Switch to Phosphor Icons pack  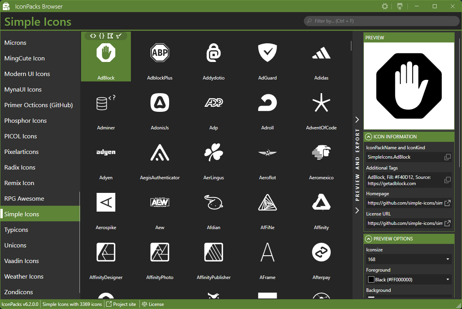(40, 120)
